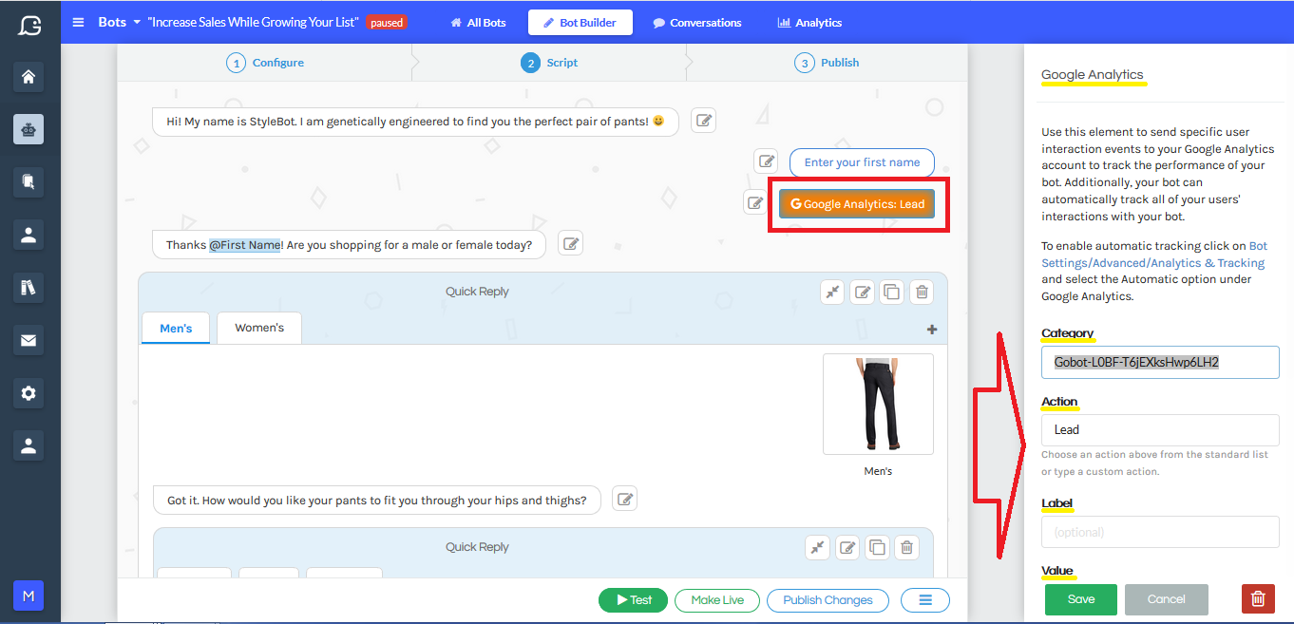Click the Make Live button

click(x=717, y=600)
